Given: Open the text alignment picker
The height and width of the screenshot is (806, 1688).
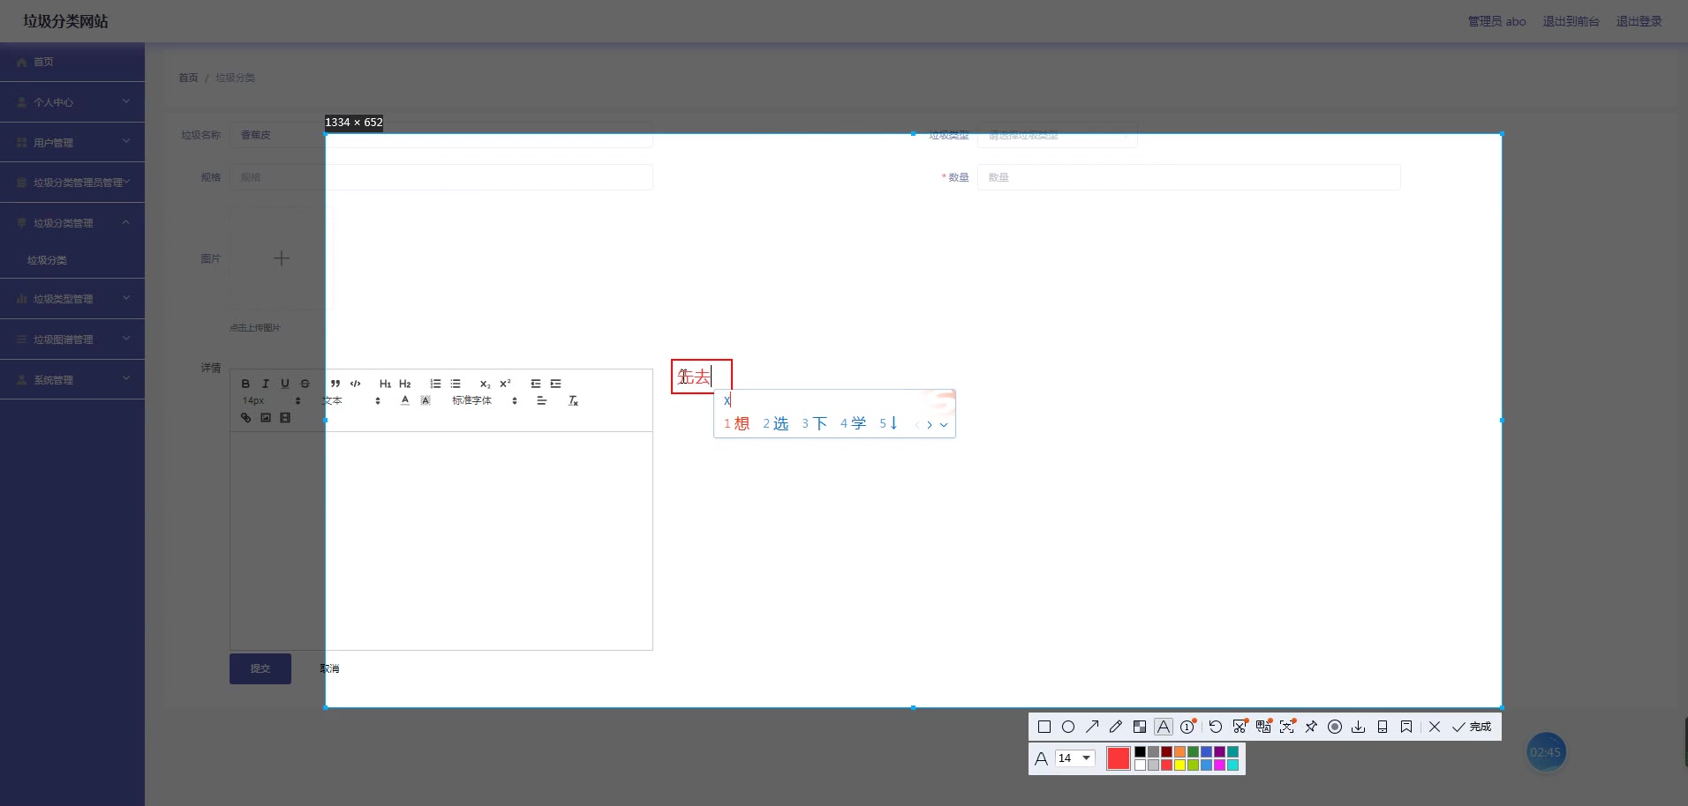Looking at the screenshot, I should pos(541,400).
